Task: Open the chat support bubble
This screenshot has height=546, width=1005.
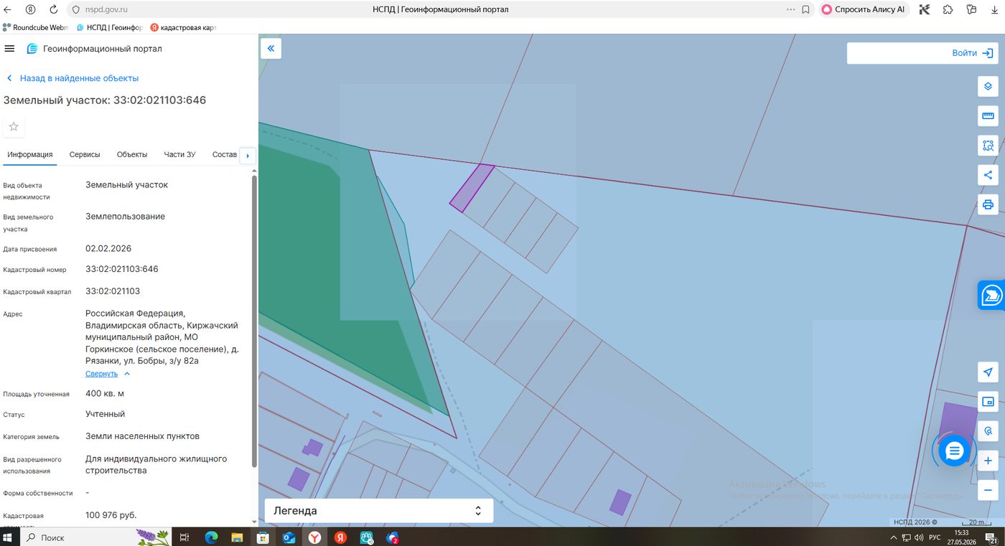Action: 954,451
